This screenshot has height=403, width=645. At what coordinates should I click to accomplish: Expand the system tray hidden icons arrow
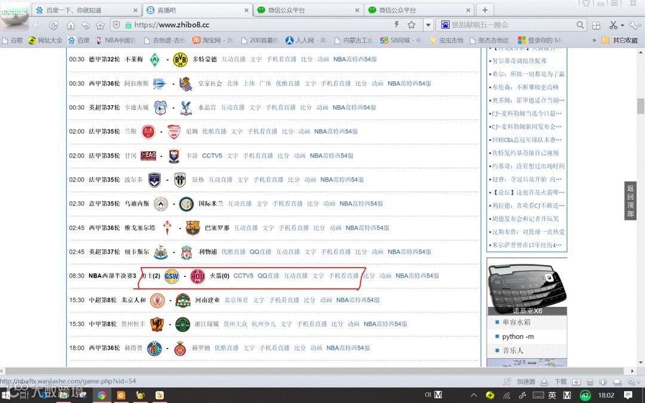(474, 395)
